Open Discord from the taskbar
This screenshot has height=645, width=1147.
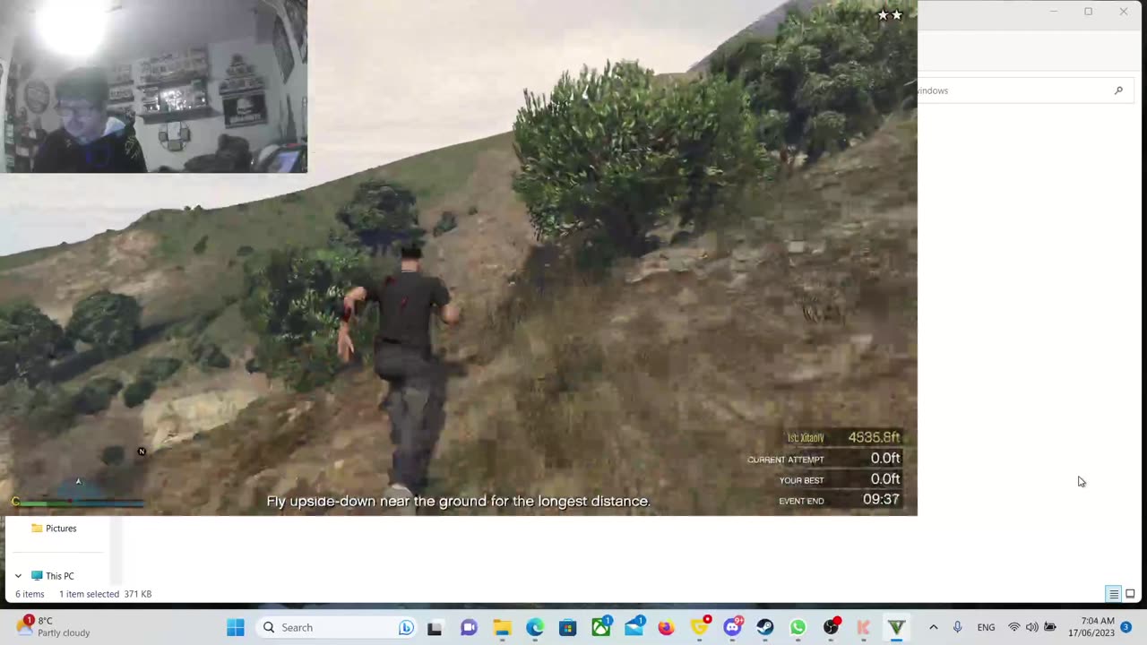[x=733, y=627]
